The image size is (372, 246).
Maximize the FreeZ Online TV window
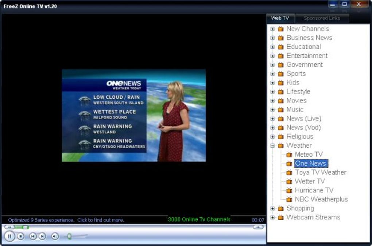345,4
